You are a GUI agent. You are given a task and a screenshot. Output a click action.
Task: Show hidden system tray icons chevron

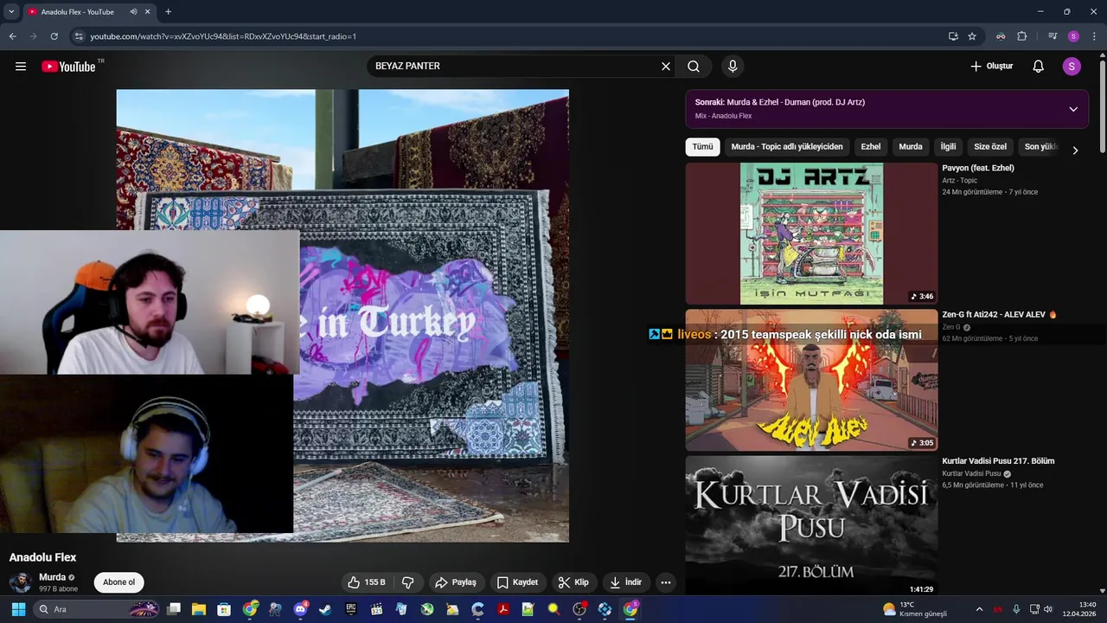979,609
